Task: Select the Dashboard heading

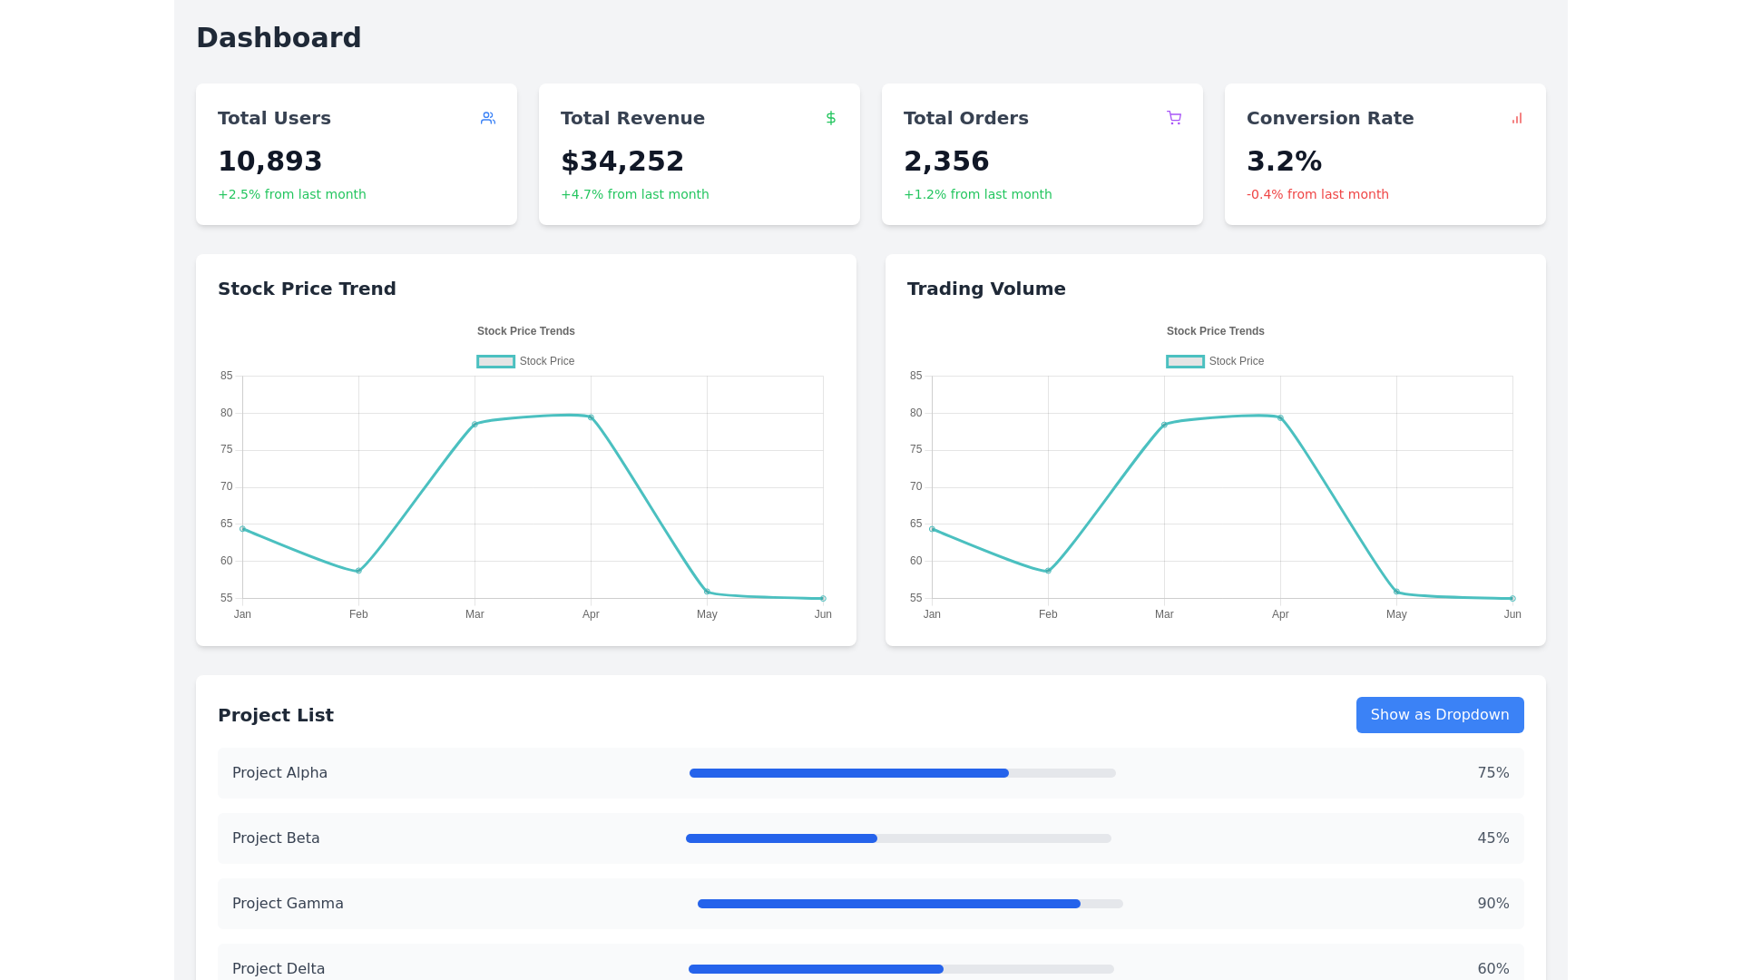Action: tap(279, 37)
